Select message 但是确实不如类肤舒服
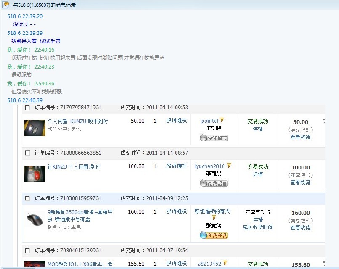The width and height of the screenshot is (339, 269). tap(37, 92)
